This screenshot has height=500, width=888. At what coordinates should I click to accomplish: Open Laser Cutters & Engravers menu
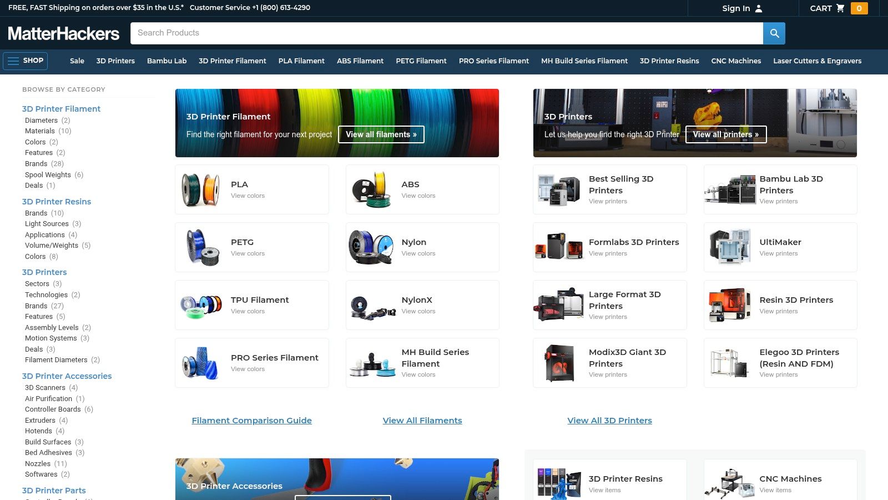point(818,61)
